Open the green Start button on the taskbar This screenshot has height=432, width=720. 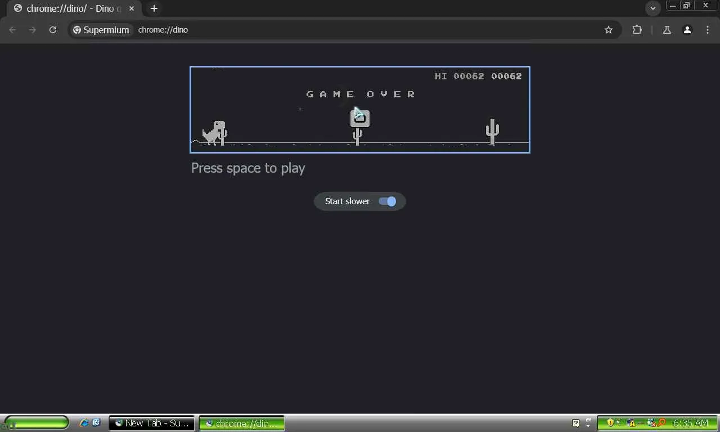37,423
